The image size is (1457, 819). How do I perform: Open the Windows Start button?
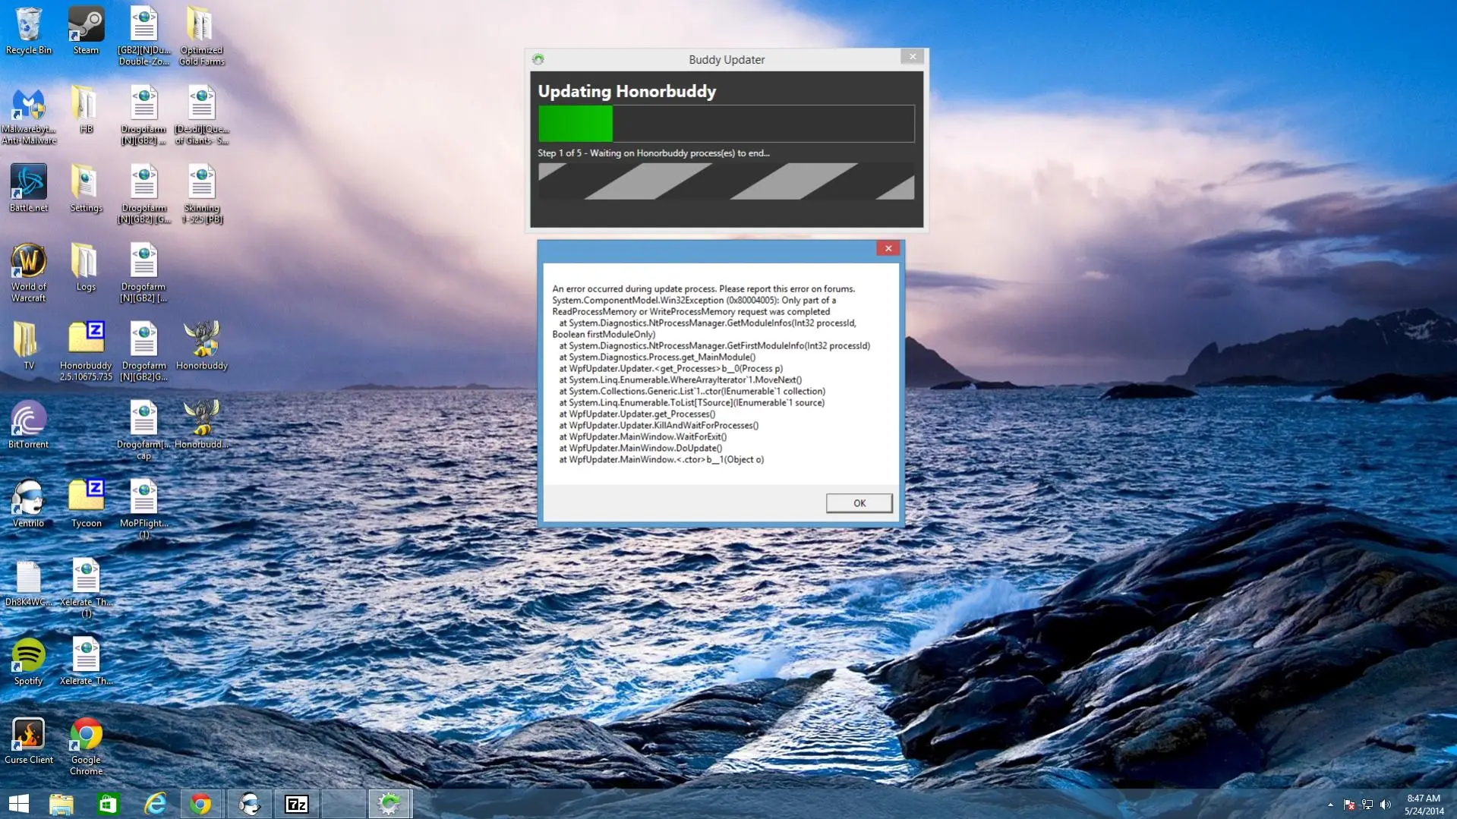19,803
